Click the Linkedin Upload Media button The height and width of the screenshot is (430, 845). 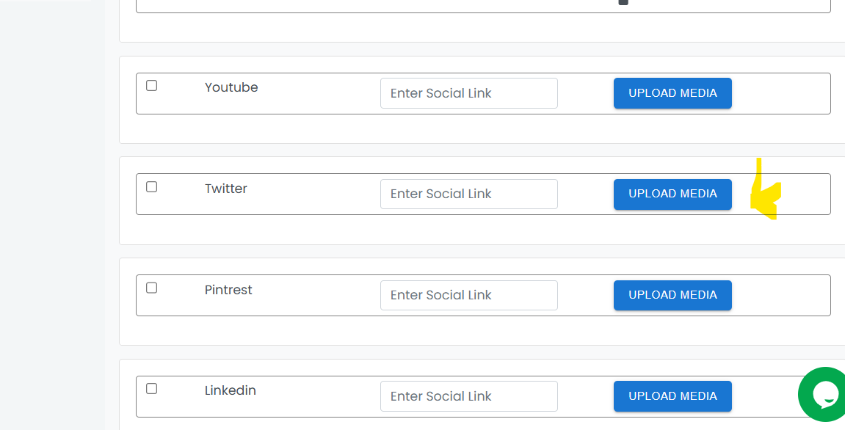pyautogui.click(x=672, y=396)
